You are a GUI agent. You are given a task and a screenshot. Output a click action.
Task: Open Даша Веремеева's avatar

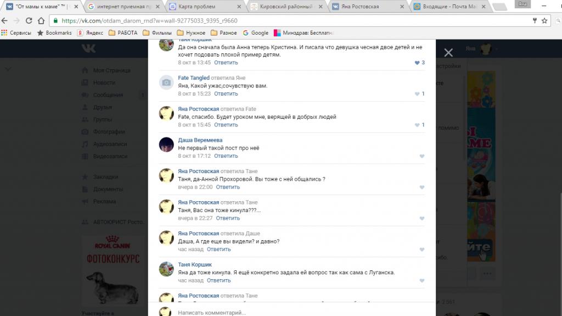coord(166,145)
